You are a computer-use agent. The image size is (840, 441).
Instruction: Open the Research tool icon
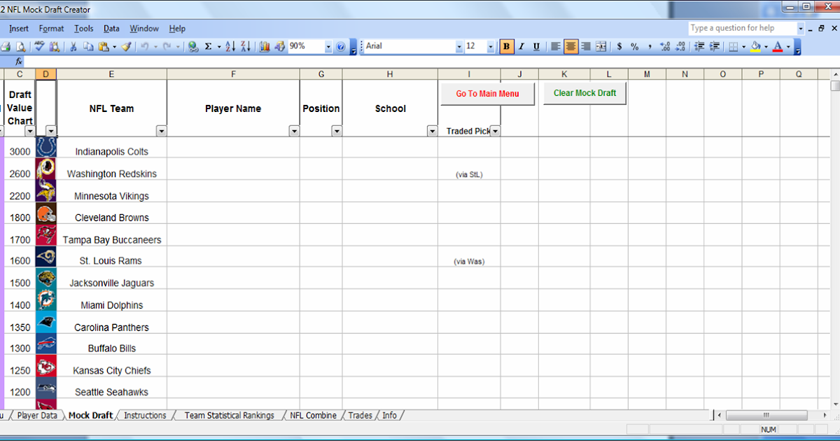[54, 46]
